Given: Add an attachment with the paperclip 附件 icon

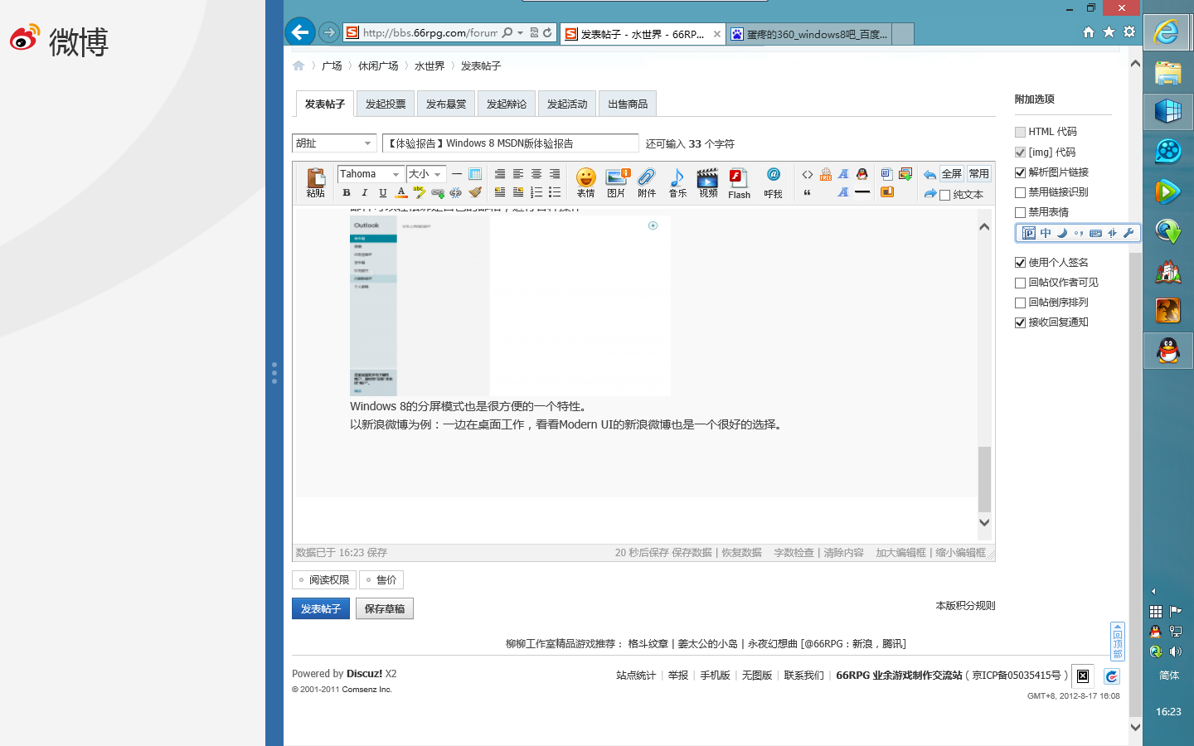Looking at the screenshot, I should [x=647, y=182].
